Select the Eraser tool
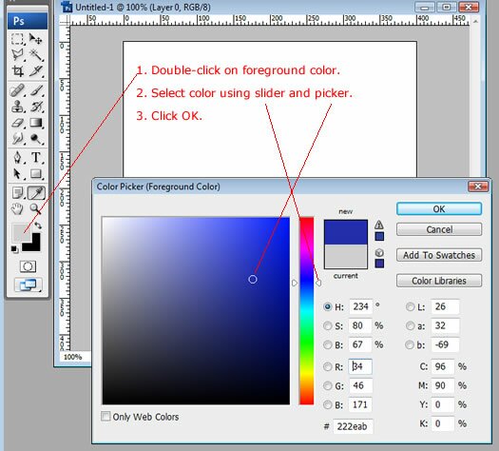Viewport: 499px width, 451px height. pyautogui.click(x=17, y=123)
